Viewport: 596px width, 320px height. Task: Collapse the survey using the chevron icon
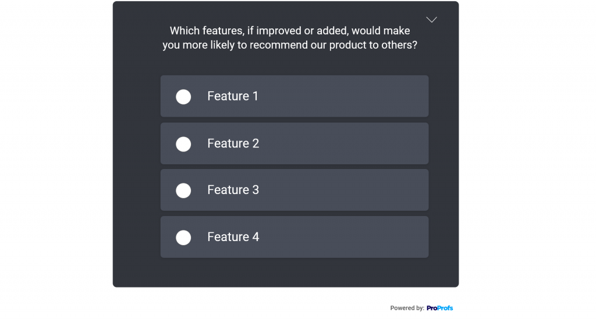click(x=431, y=20)
